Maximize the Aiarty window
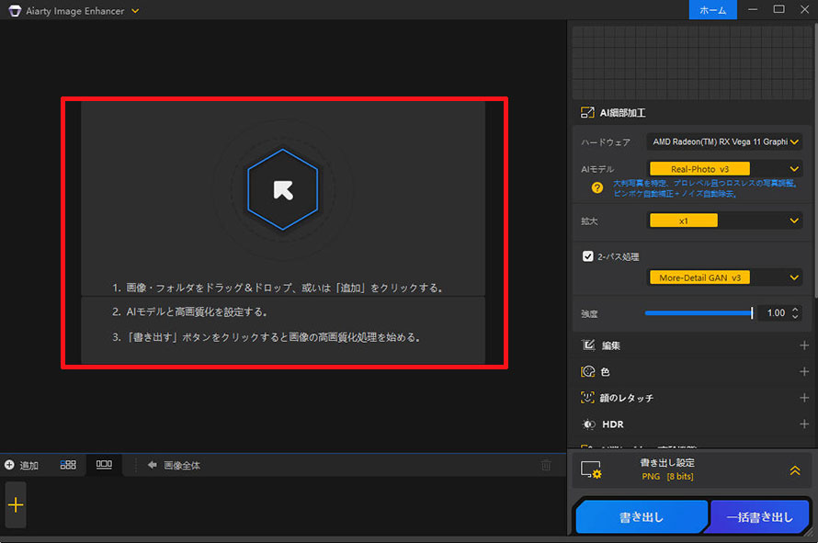Screen dimensions: 818x543 [x=778, y=9]
